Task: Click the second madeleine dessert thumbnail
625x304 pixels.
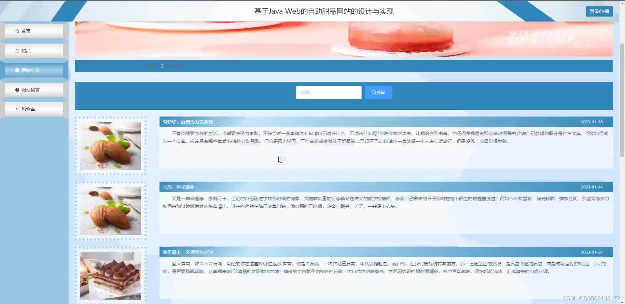Action: (111, 211)
